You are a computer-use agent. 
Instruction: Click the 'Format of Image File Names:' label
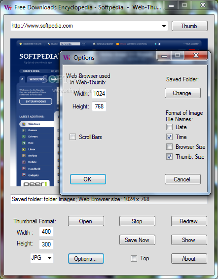184,116
